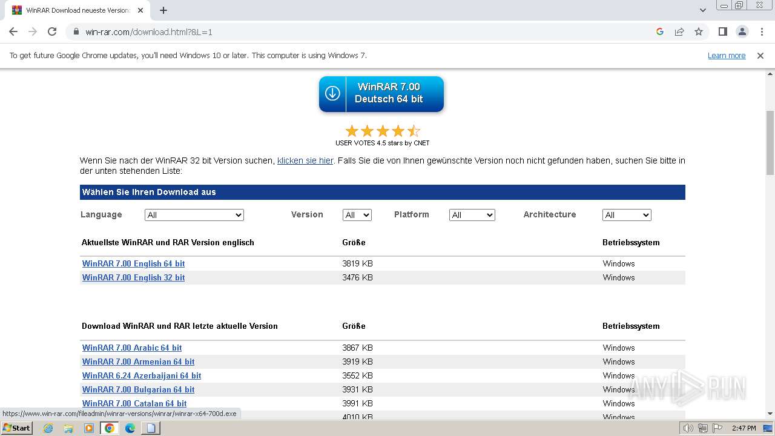Click the 4.5 star rating graphic
Image resolution: width=775 pixels, height=436 pixels.
coord(383,131)
